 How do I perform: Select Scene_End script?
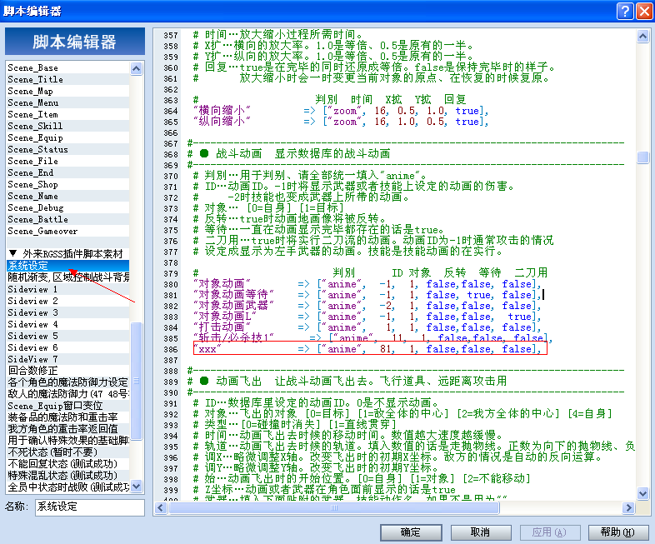68,173
